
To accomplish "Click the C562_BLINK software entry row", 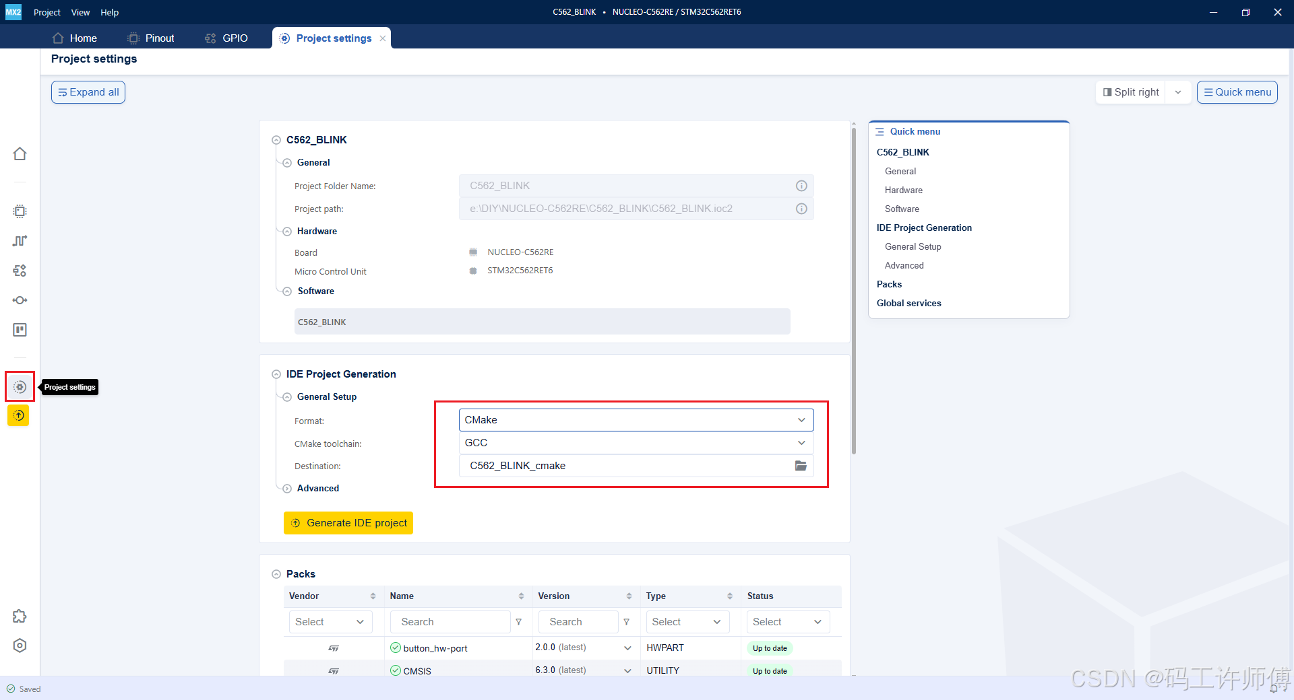I will pos(542,322).
